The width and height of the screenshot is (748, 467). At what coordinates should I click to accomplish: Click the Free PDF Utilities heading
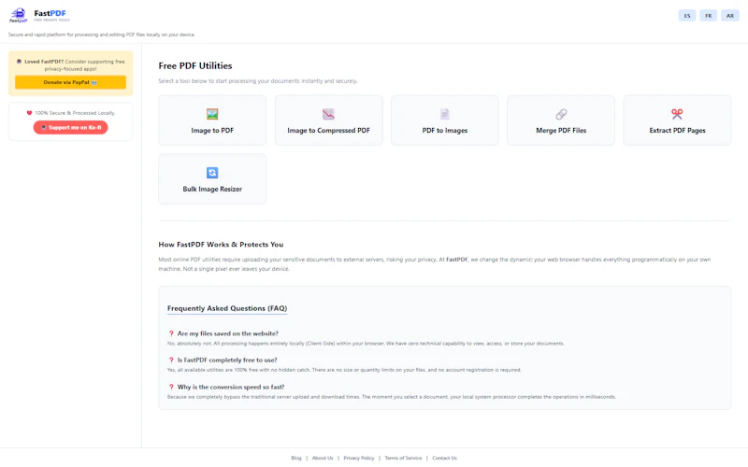tap(195, 65)
